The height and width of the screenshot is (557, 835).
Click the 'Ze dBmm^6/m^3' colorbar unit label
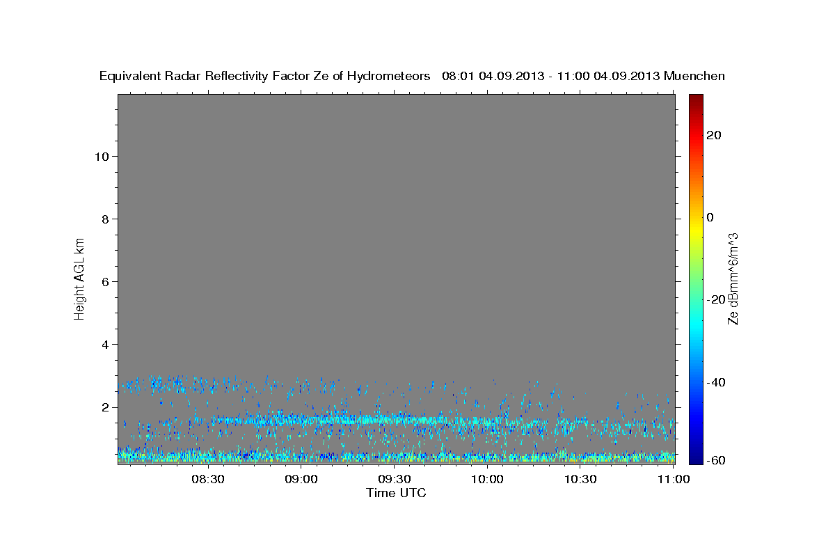pos(732,278)
